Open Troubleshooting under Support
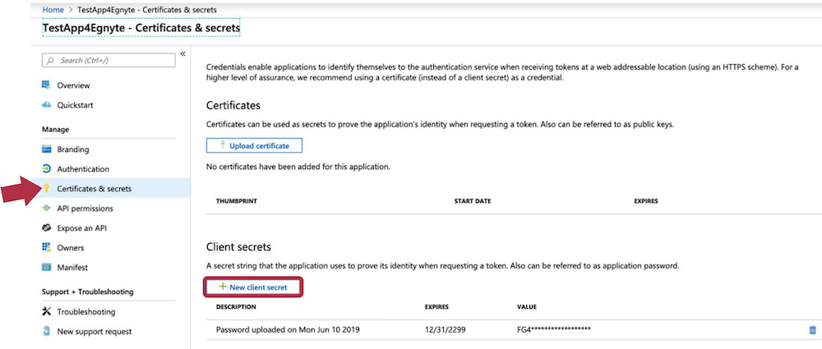This screenshot has width=822, height=349. [x=86, y=312]
